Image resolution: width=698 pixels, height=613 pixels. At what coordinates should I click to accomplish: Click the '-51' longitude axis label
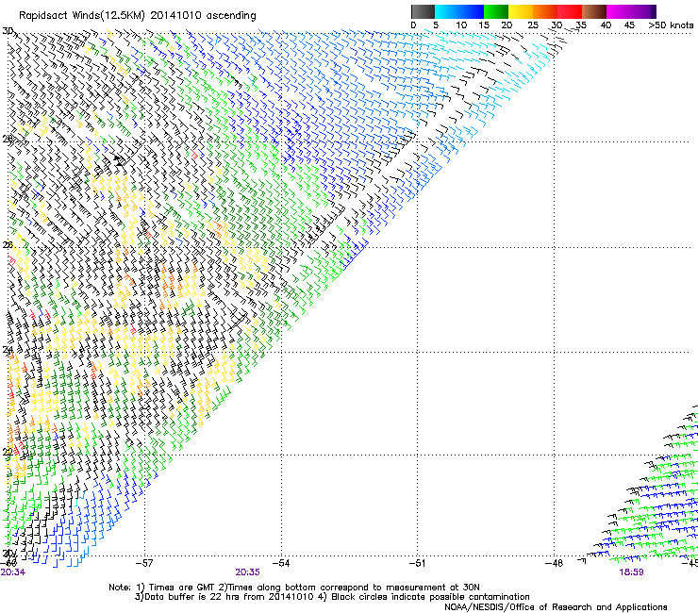(x=418, y=563)
